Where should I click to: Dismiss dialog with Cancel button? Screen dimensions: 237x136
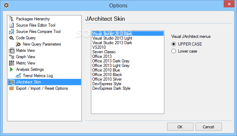click(209, 127)
